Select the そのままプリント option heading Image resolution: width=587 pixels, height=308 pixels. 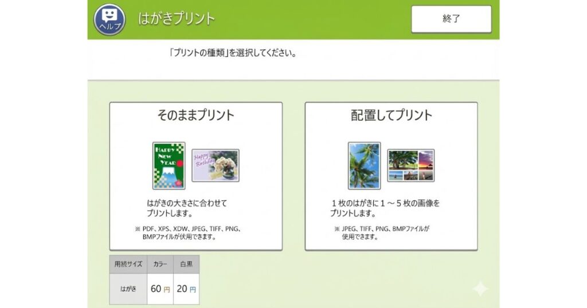(x=195, y=115)
